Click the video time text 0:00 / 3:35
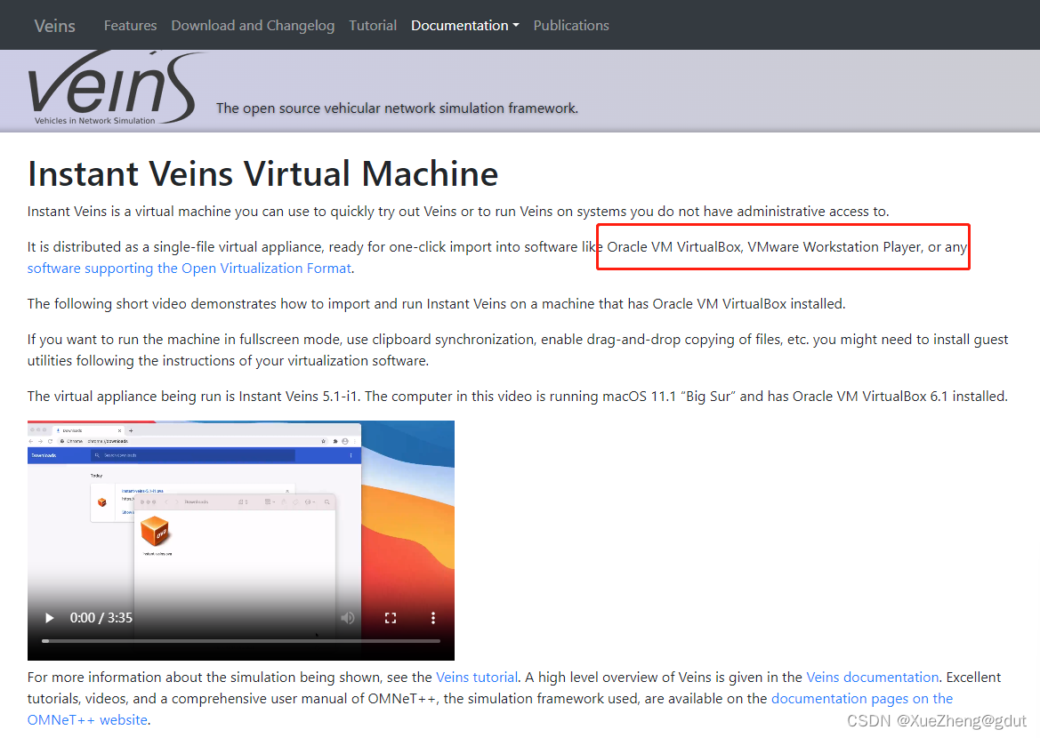 (x=101, y=618)
